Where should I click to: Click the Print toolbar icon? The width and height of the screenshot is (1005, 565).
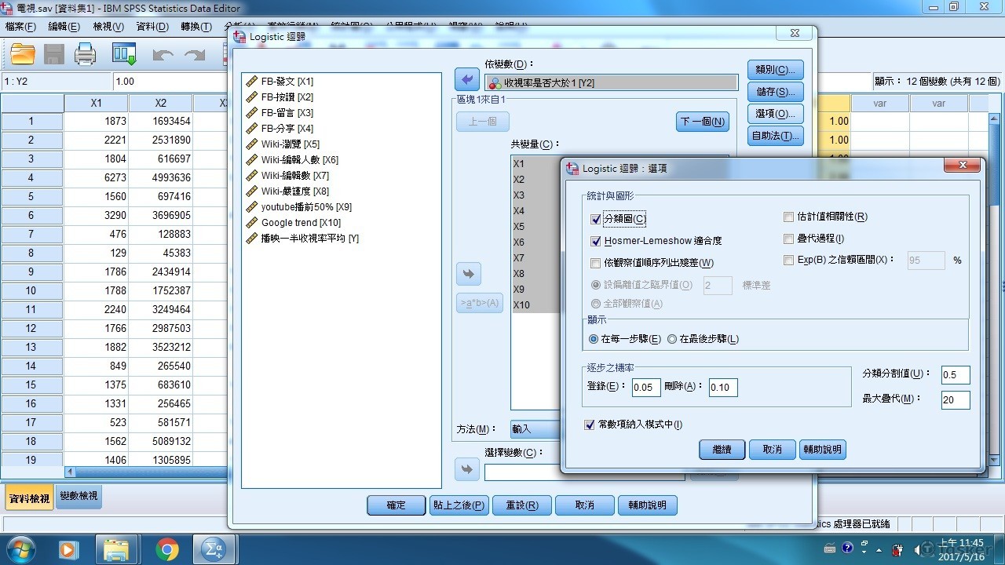[x=85, y=54]
